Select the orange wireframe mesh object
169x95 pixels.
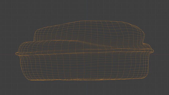[x=84, y=51]
